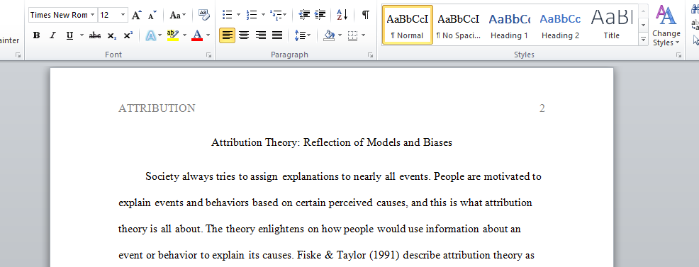Expand borders dropdown arrow
699x267 pixels.
tap(363, 35)
